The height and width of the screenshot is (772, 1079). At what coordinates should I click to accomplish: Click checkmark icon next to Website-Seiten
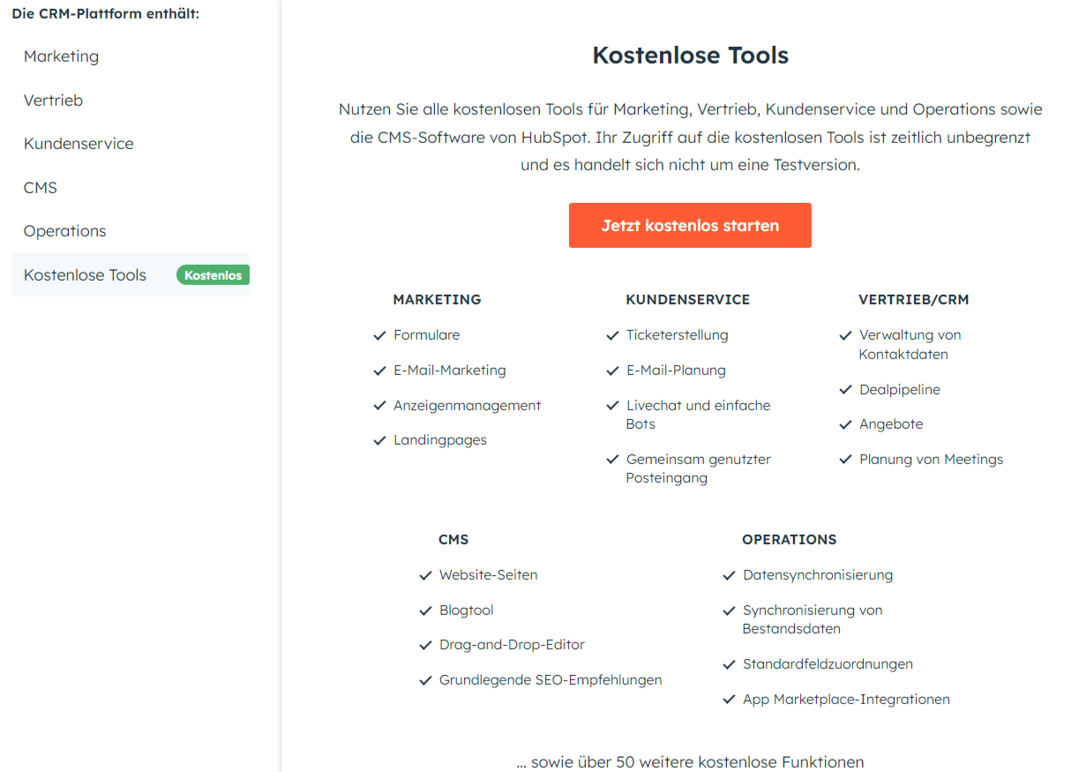[426, 575]
